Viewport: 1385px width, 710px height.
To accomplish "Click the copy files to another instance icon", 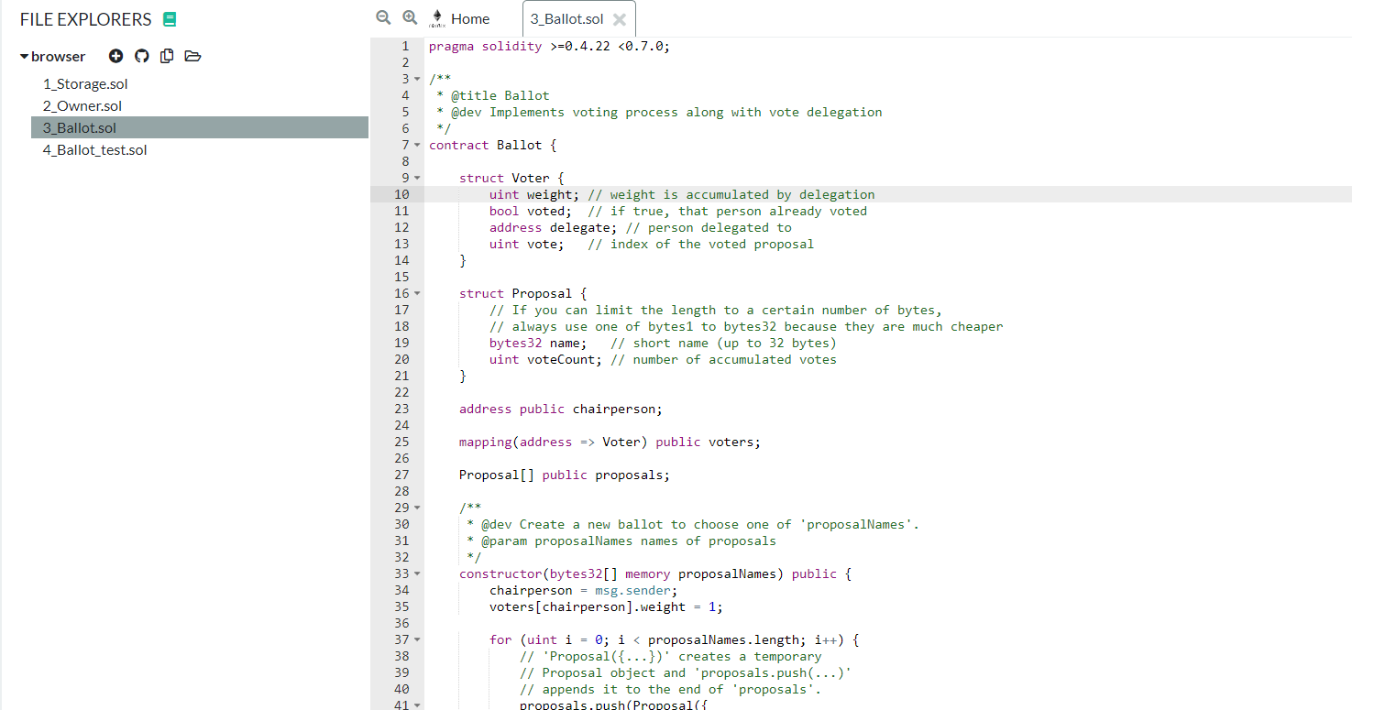I will tap(167, 56).
